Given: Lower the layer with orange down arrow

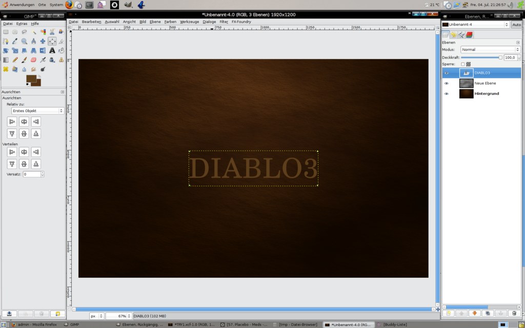Looking at the screenshot, I should click(474, 313).
